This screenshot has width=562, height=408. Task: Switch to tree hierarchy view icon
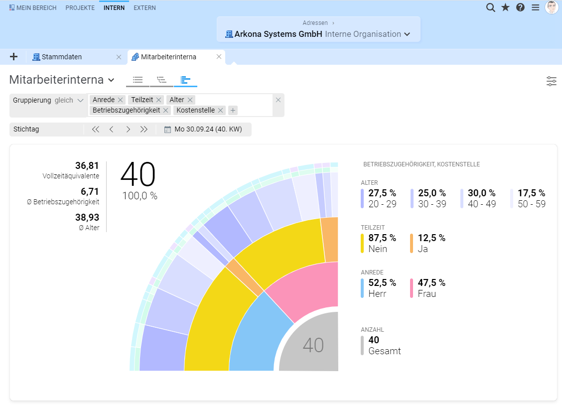tap(161, 80)
